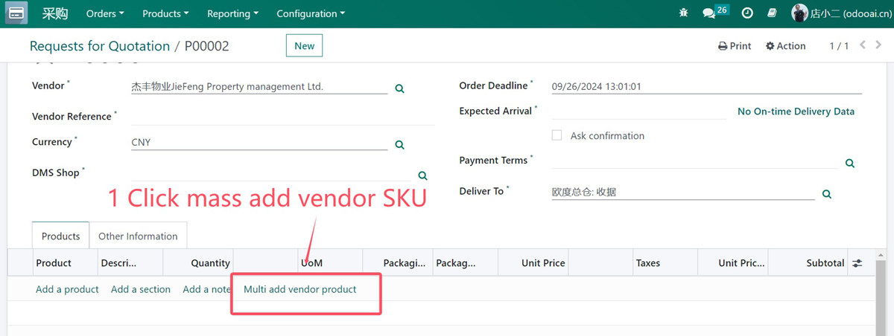
Task: Open the activities clock icon
Action: tap(747, 13)
